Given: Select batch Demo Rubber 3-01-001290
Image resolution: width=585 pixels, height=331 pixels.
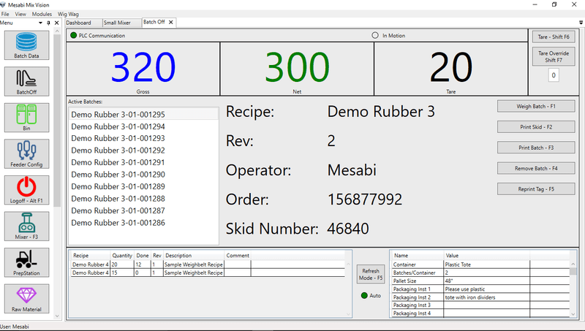Looking at the screenshot, I should click(x=143, y=175).
